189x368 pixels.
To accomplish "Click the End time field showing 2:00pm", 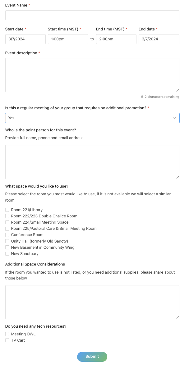I will [116, 39].
